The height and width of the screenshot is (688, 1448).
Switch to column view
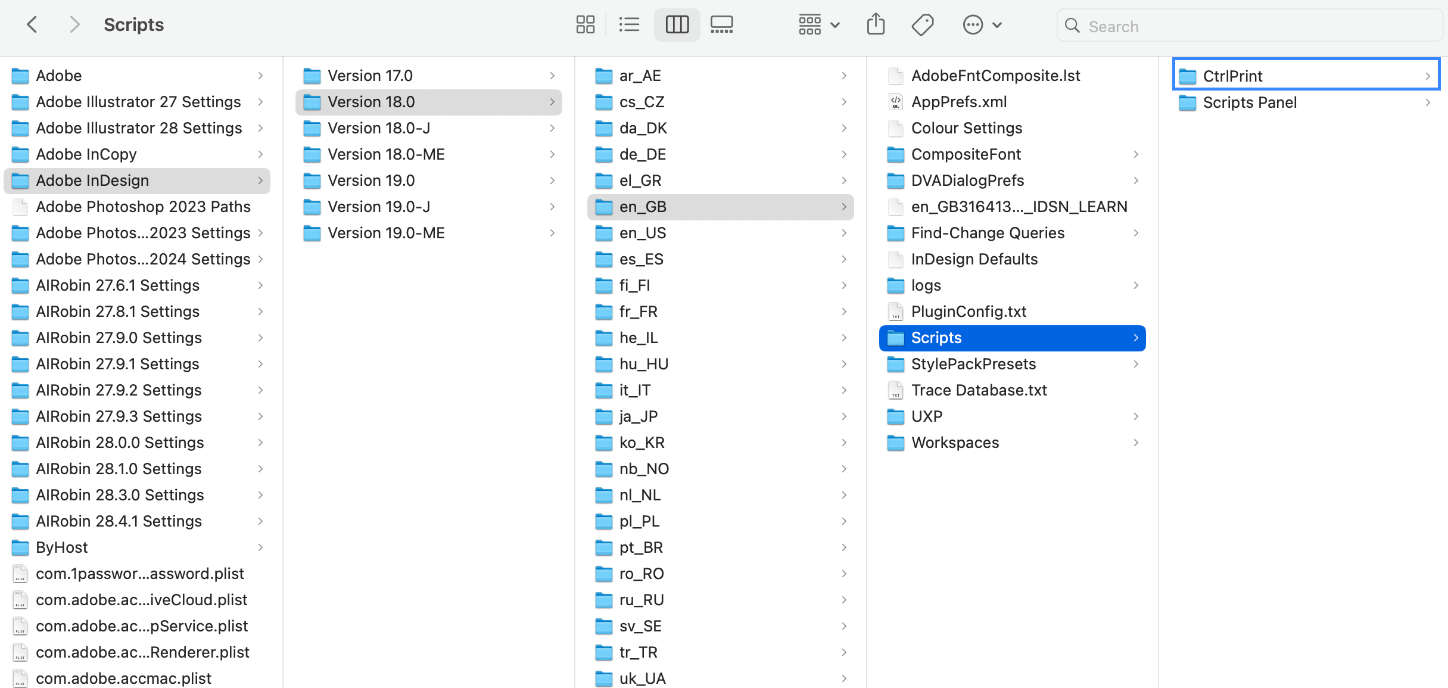(x=677, y=25)
